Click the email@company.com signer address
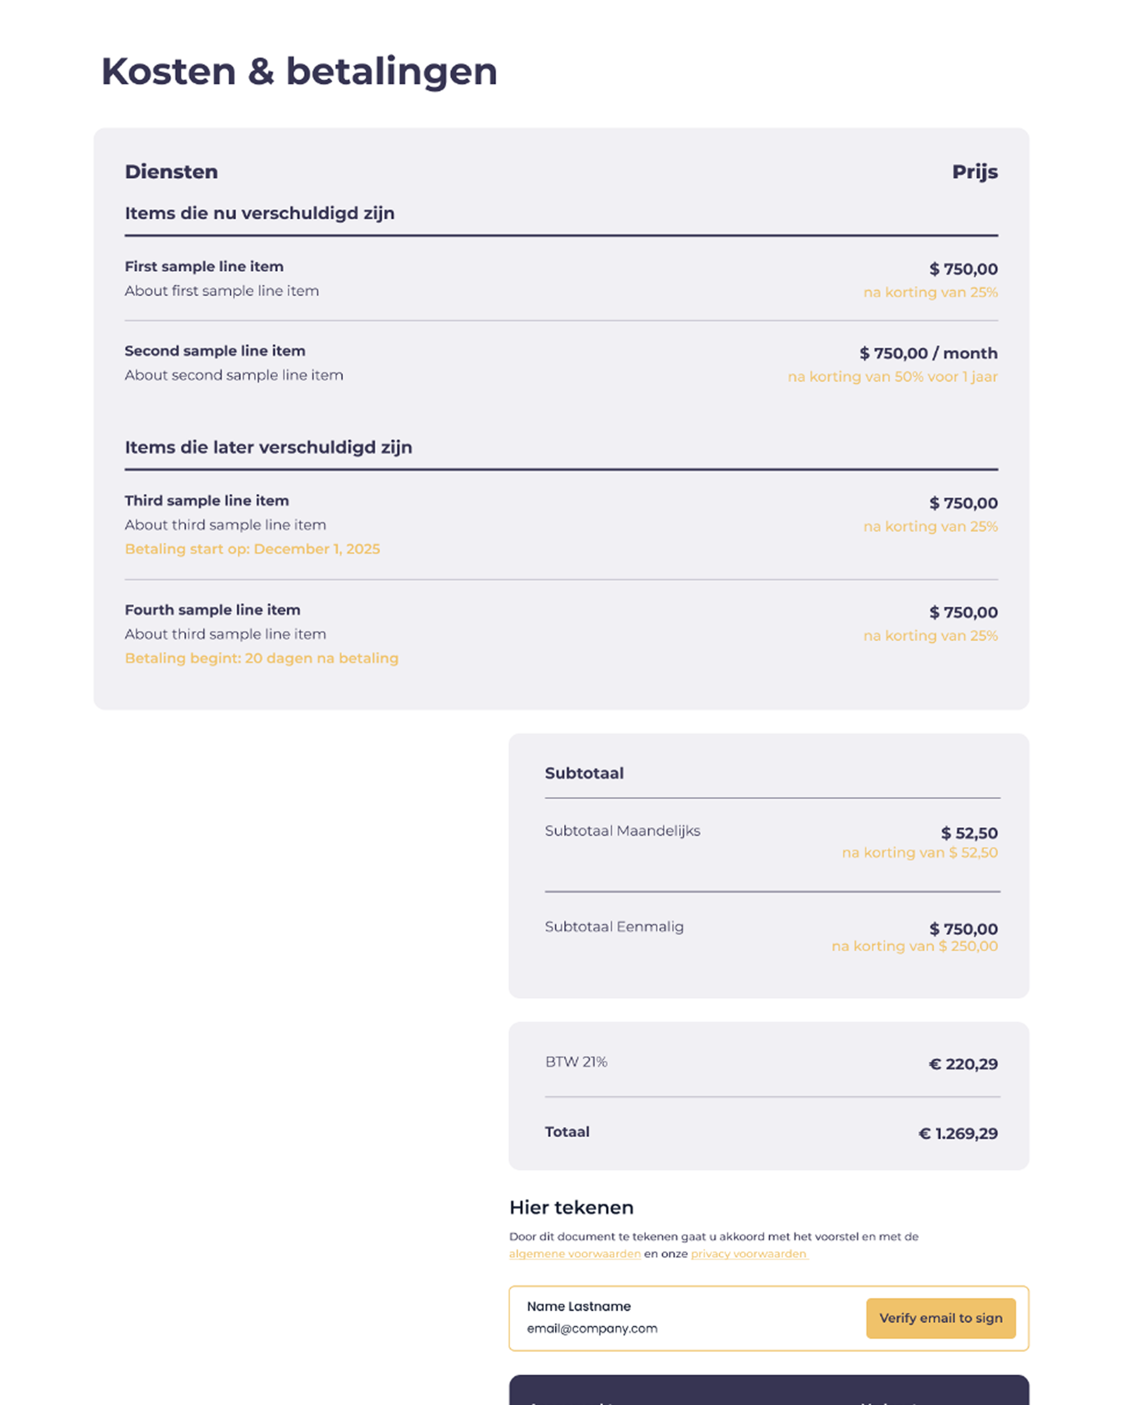Viewport: 1123px width, 1405px height. pyautogui.click(x=592, y=1328)
